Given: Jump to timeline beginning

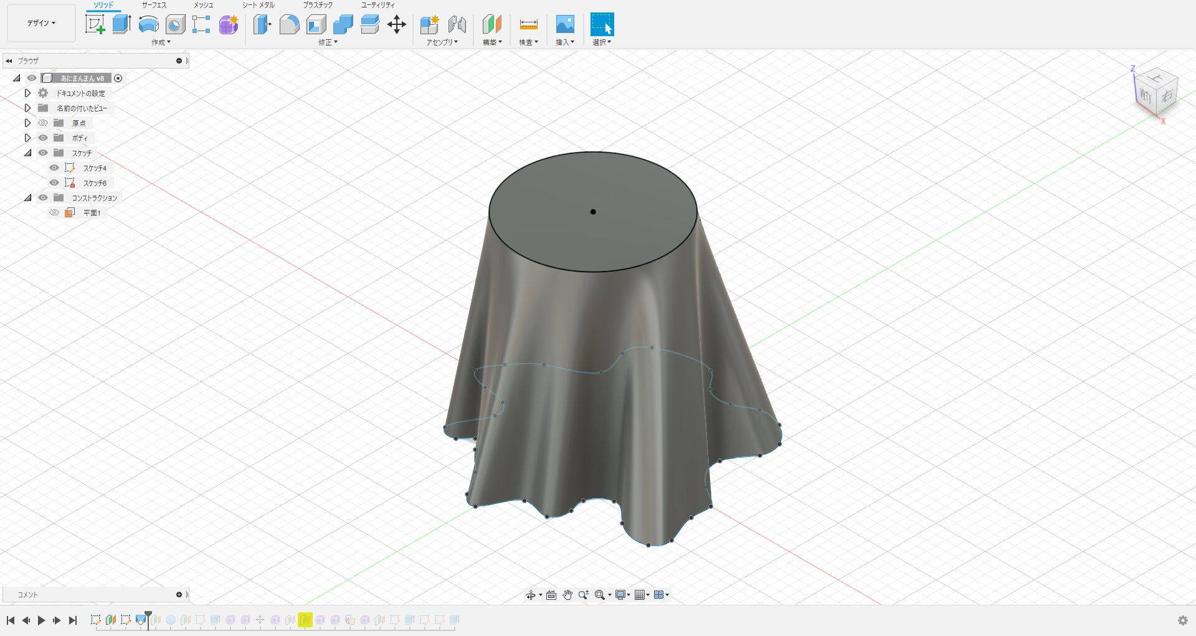Looking at the screenshot, I should click(x=10, y=620).
